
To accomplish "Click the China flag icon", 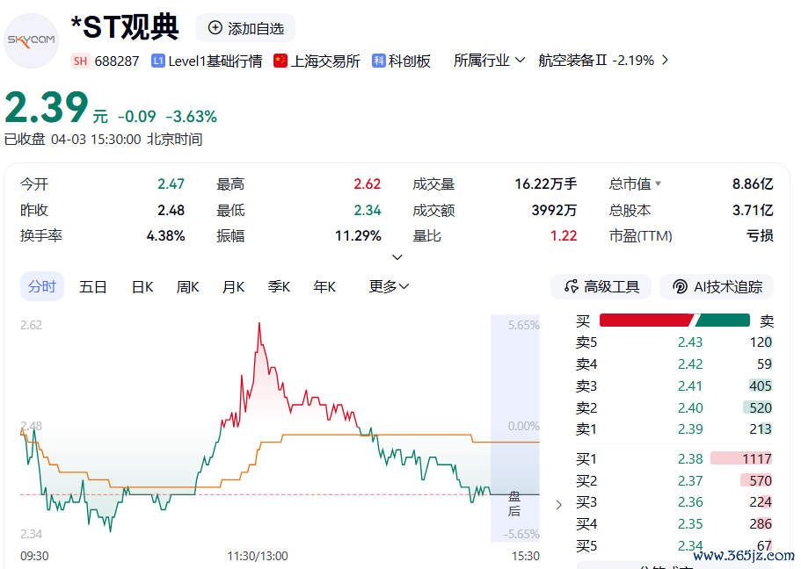I will tap(280, 61).
